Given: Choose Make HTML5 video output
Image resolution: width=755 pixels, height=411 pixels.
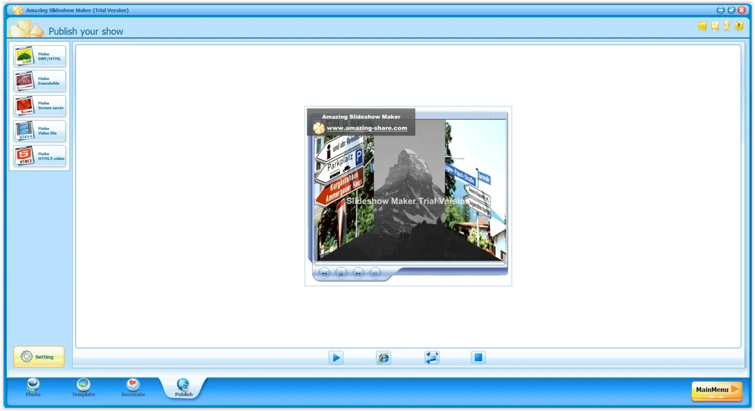Looking at the screenshot, I should 40,156.
